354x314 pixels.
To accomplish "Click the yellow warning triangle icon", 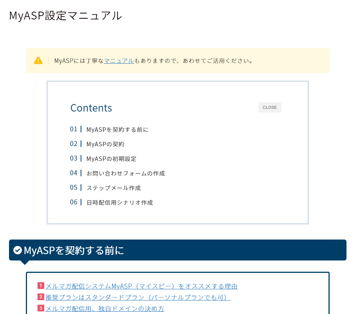I will [x=38, y=61].
